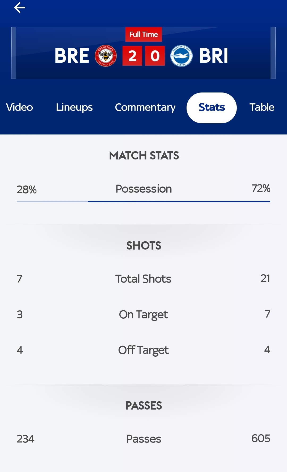Select the Stats tab
Viewport: 287px width, 472px height.
click(x=212, y=108)
